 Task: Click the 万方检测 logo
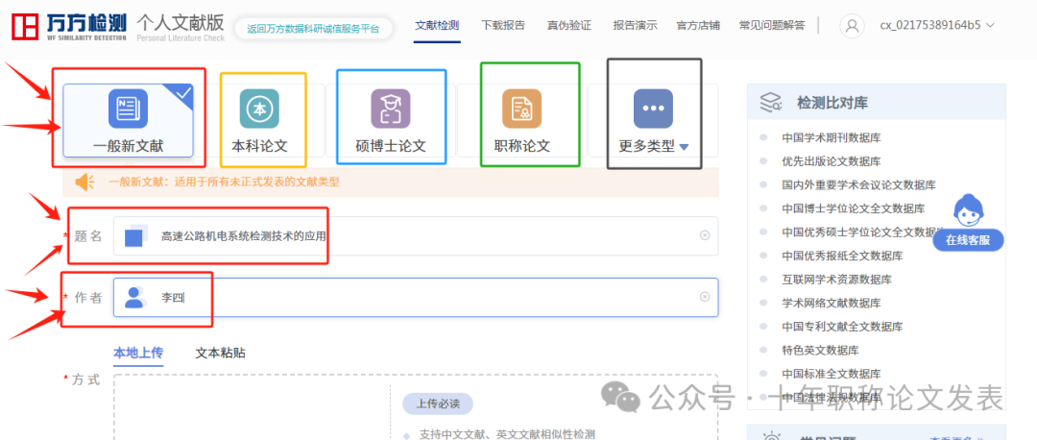pos(67,26)
